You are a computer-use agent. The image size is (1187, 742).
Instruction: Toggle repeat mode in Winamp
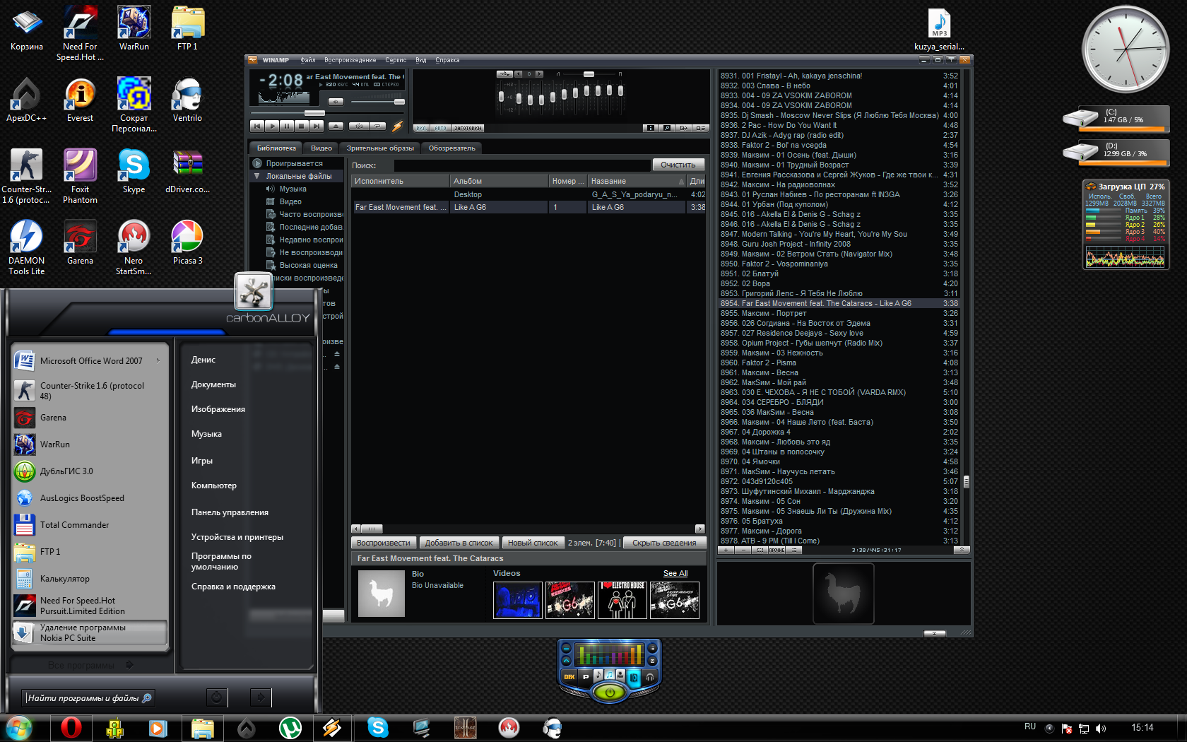tap(378, 126)
